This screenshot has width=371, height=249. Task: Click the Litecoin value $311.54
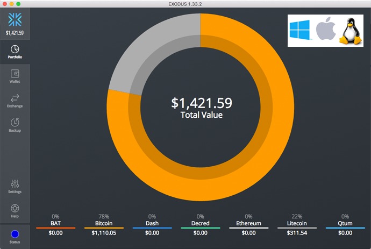(297, 233)
